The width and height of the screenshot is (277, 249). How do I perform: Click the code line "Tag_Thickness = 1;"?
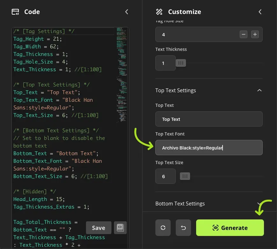40,54
